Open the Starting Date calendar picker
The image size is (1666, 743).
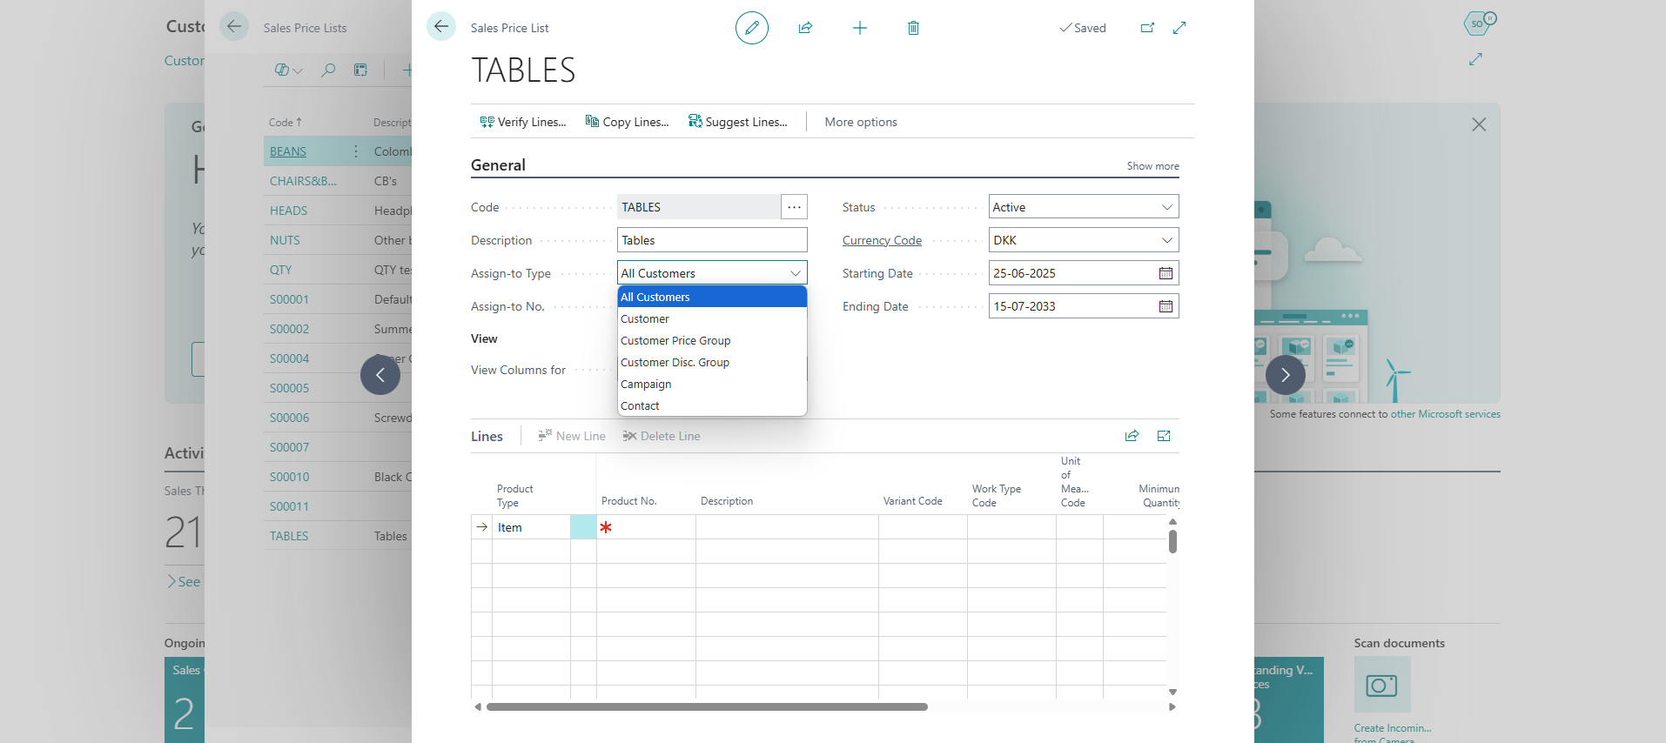(x=1166, y=273)
